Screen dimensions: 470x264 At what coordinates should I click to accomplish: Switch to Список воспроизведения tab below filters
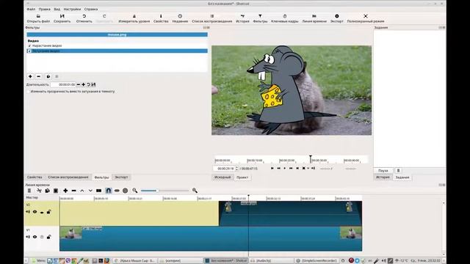click(68, 177)
